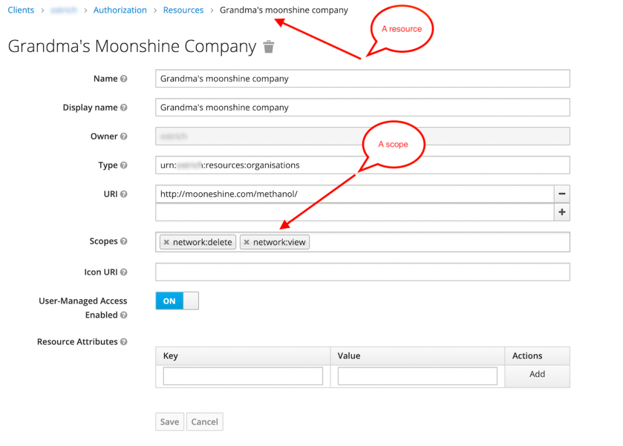Go to Authorization breadcrumb link

pyautogui.click(x=120, y=10)
